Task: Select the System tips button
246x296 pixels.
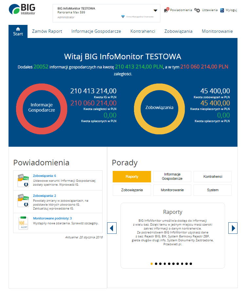Action: coord(213,190)
